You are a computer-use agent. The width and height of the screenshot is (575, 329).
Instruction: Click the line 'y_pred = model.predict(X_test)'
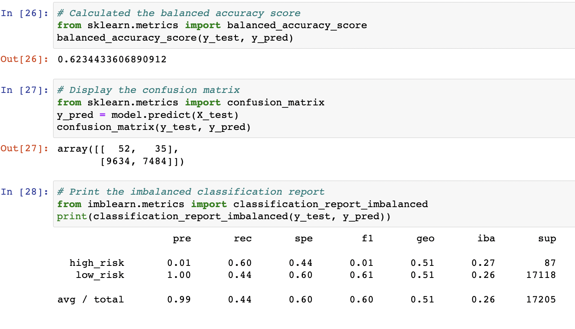click(148, 115)
